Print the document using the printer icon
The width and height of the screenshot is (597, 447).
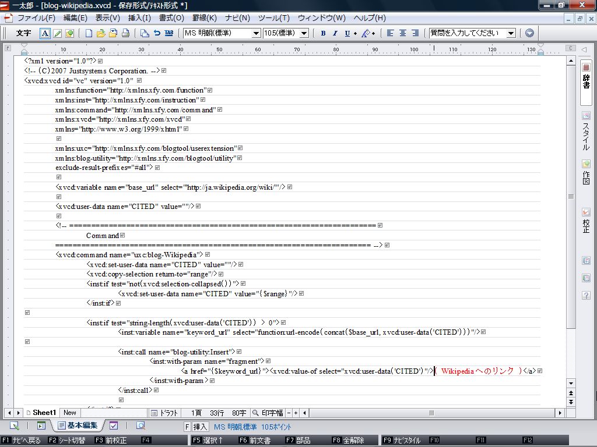(x=126, y=33)
